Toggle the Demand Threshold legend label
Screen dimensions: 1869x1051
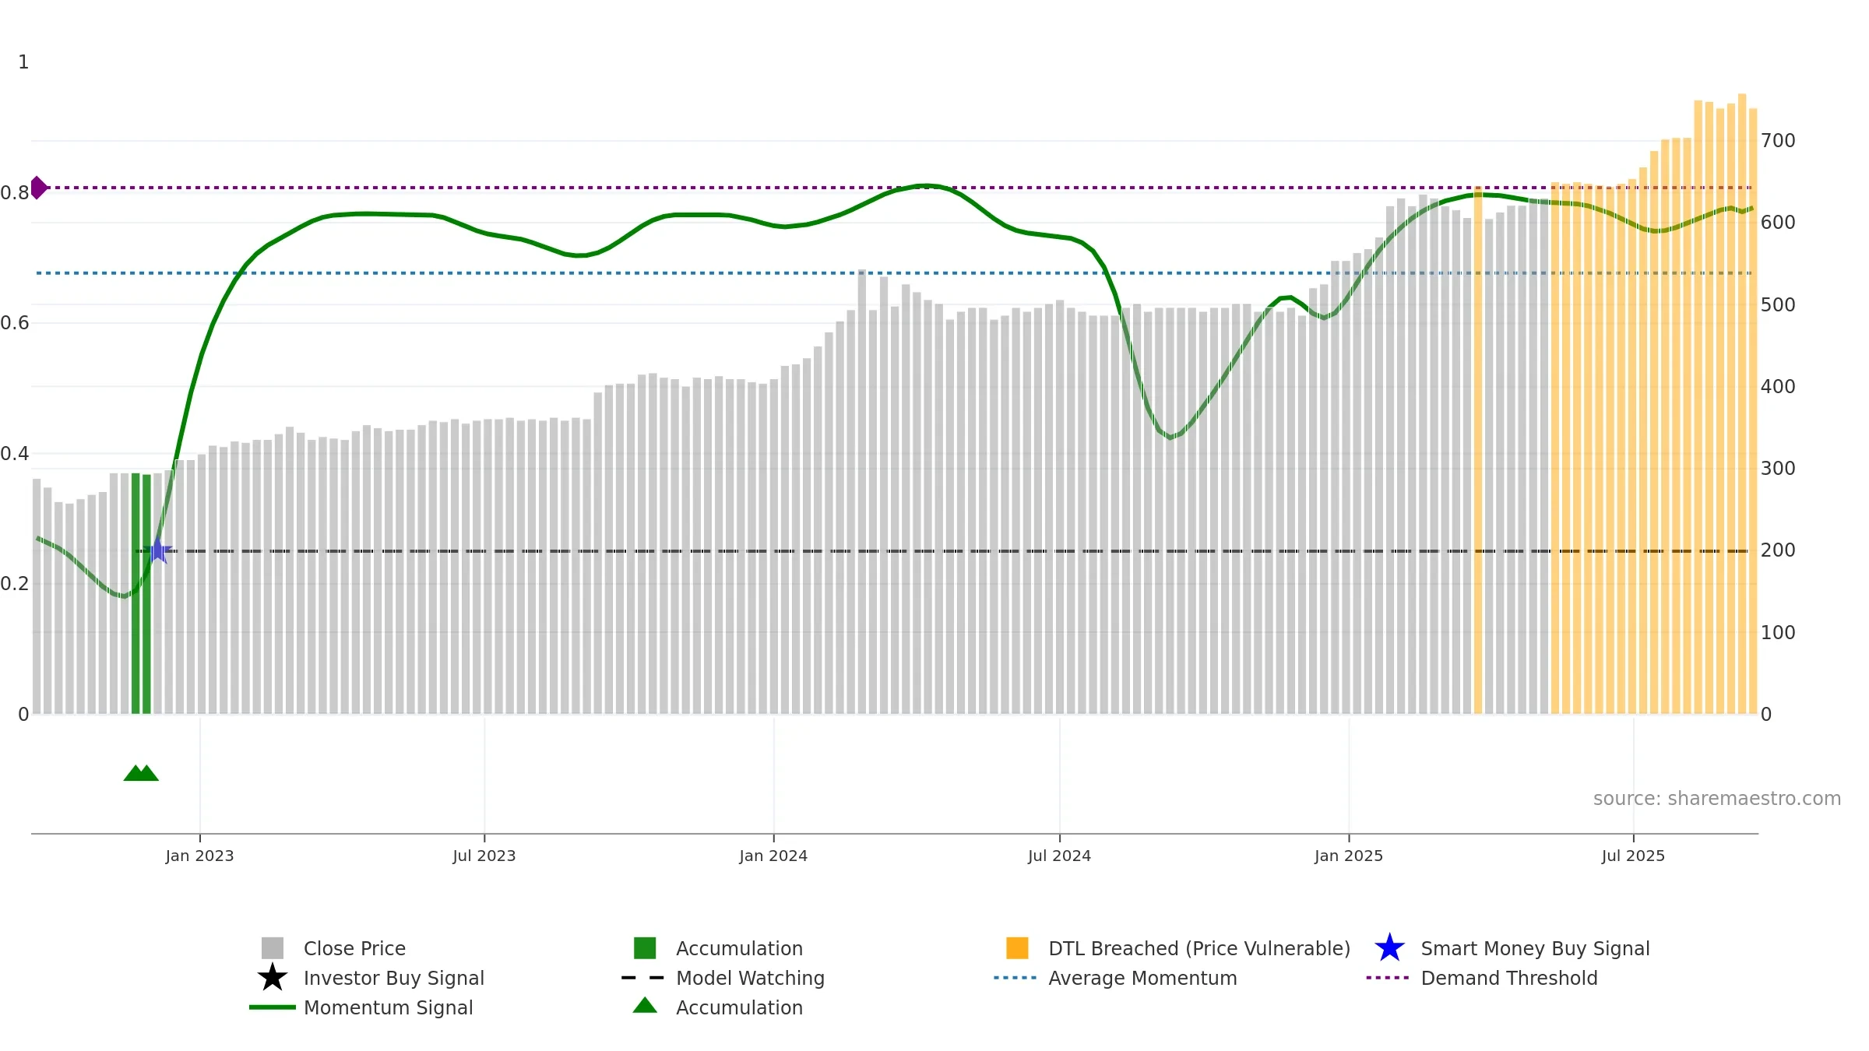click(x=1509, y=978)
